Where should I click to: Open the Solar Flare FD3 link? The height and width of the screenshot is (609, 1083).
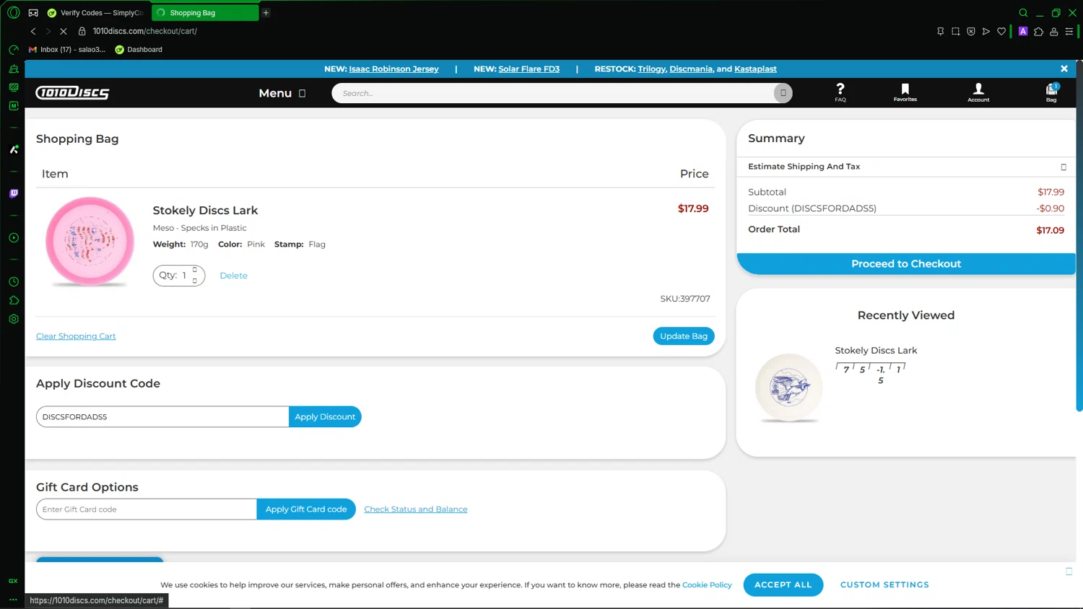click(x=529, y=69)
